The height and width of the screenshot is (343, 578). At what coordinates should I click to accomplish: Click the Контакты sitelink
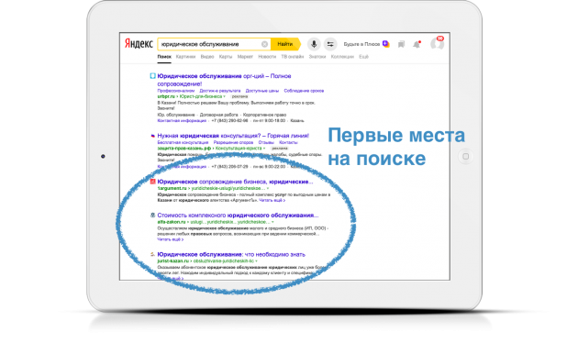click(288, 142)
